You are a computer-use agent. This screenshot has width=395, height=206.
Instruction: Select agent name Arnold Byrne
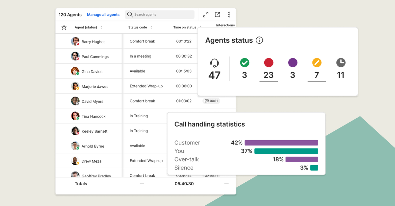(x=93, y=146)
